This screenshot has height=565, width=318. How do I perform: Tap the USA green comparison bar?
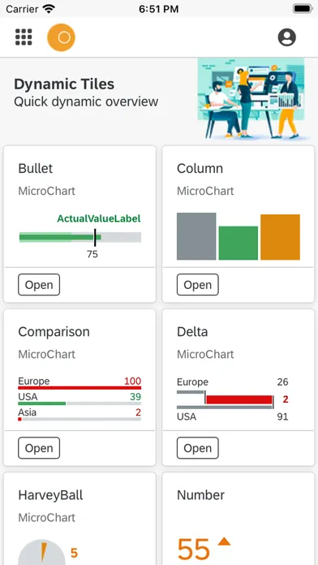click(41, 403)
